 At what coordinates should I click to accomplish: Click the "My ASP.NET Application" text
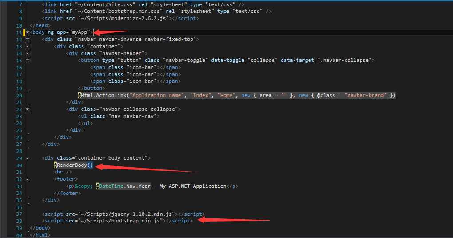coord(193,186)
